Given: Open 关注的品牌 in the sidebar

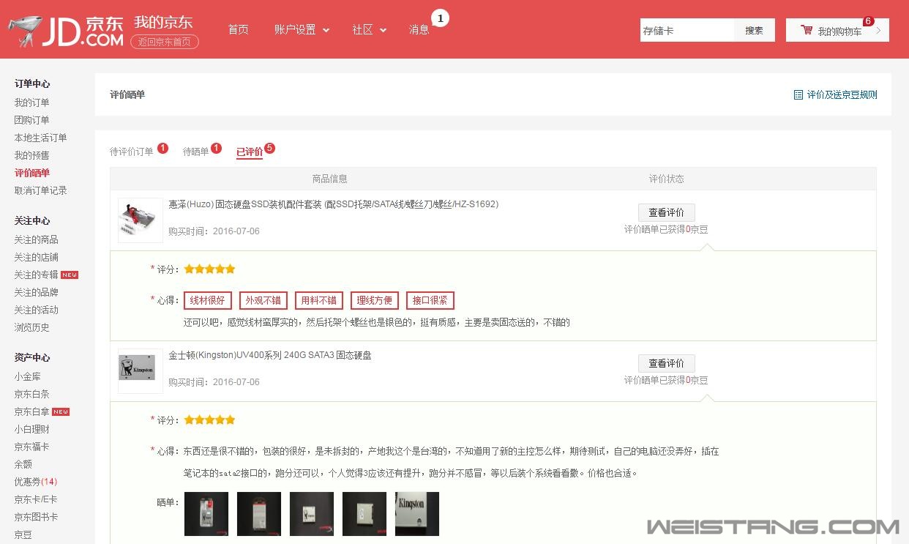Looking at the screenshot, I should point(37,292).
